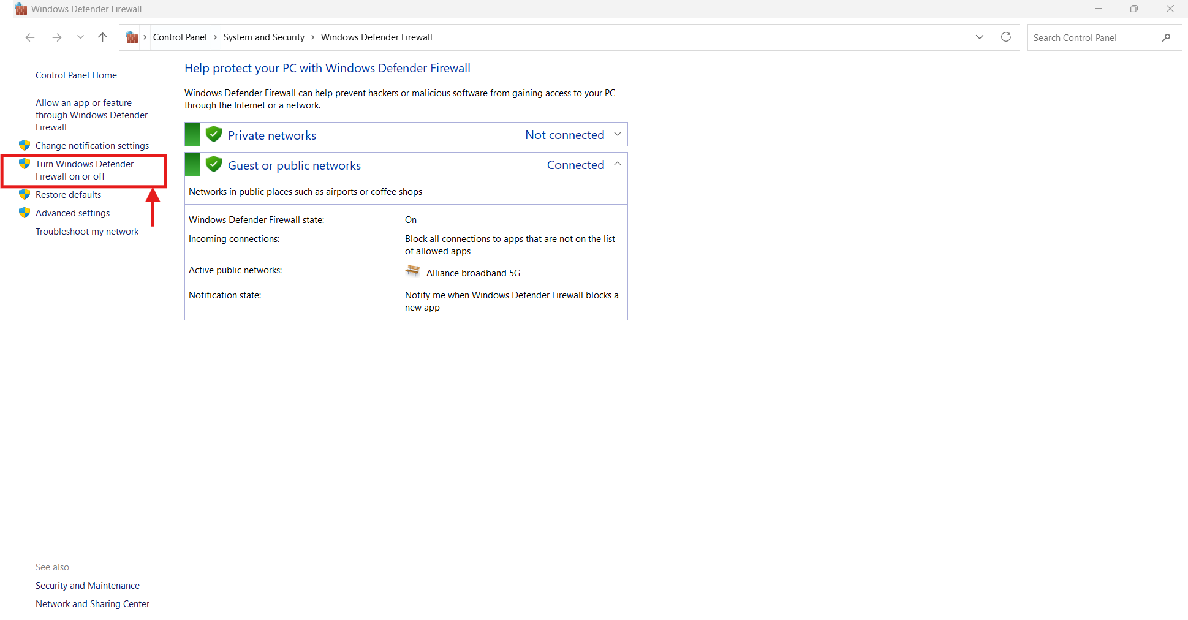
Task: Open Network and Sharing Center
Action: [93, 604]
